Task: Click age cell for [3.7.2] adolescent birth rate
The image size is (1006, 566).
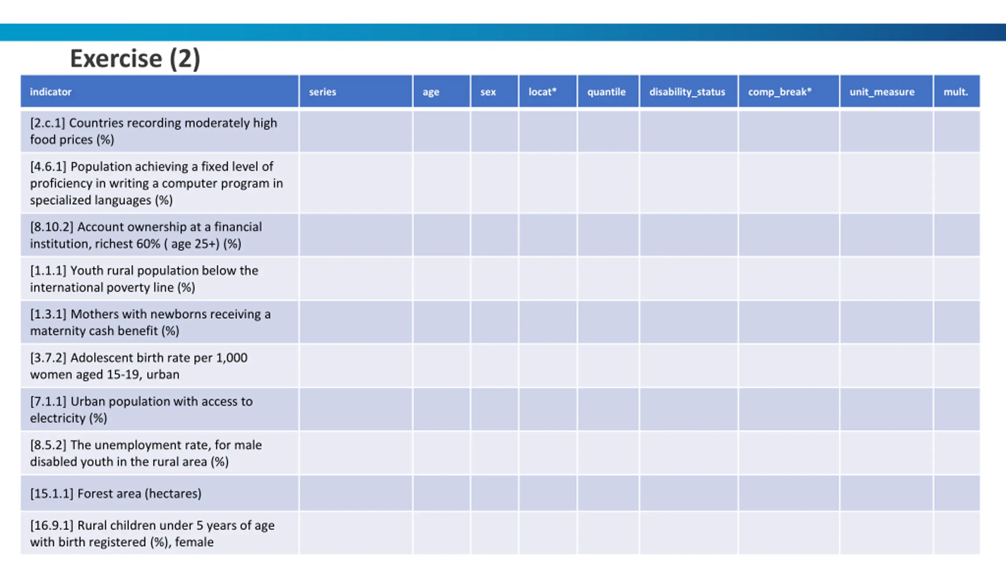Action: 441,366
